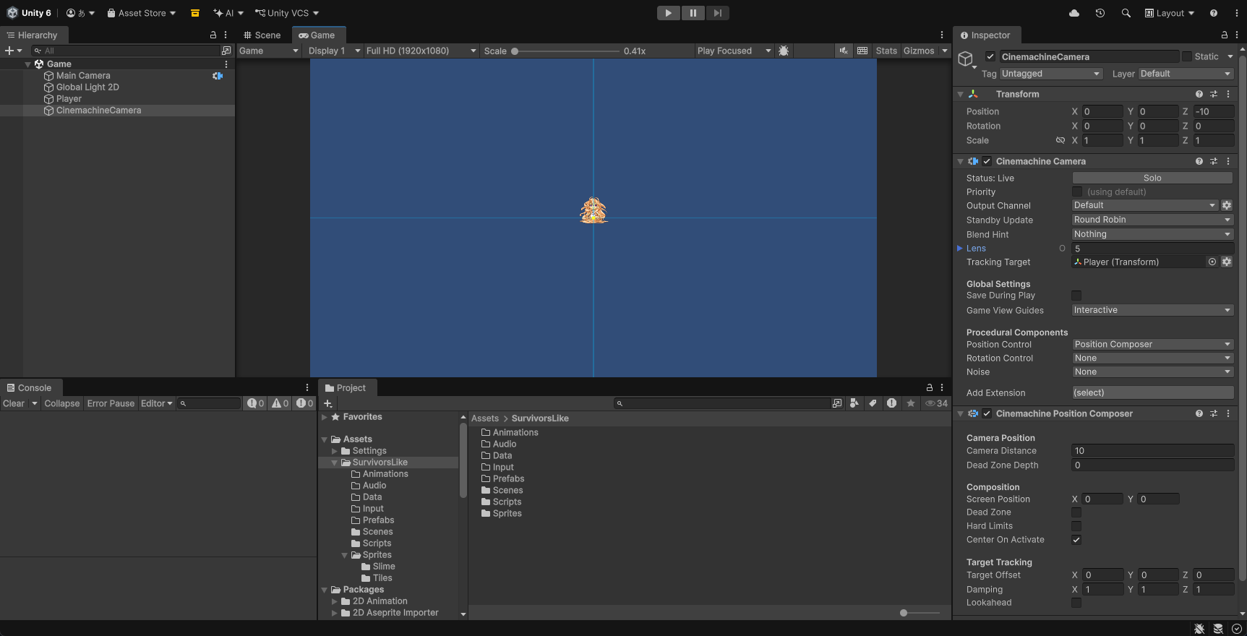Toggle the mute audio icon in Game view
Image resolution: width=1247 pixels, height=636 pixels.
pyautogui.click(x=844, y=51)
